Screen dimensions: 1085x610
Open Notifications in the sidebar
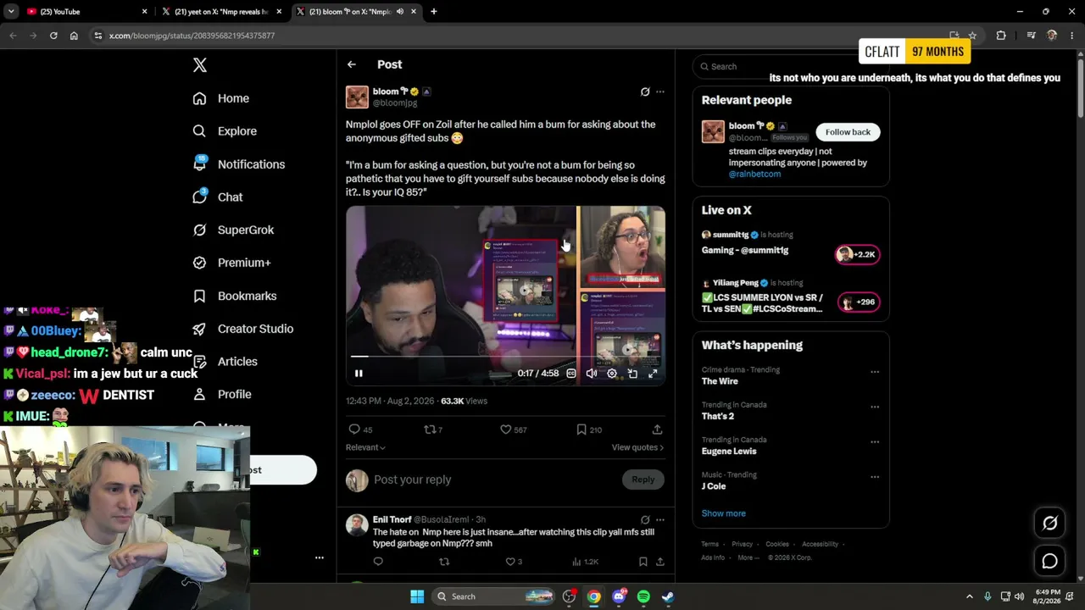click(x=239, y=164)
